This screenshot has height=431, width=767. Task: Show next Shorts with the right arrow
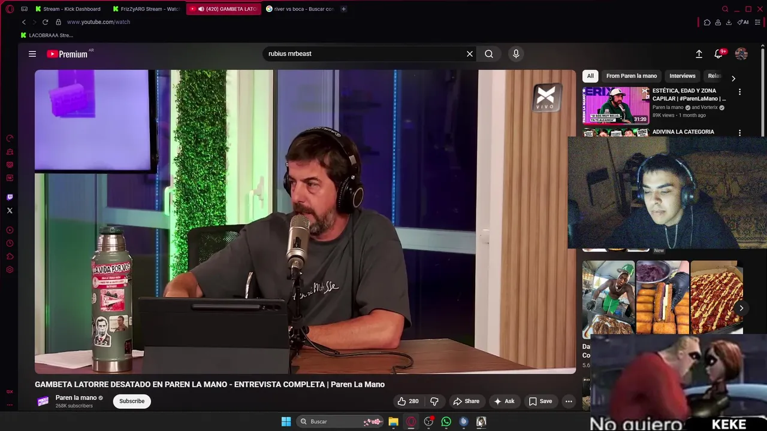point(741,308)
